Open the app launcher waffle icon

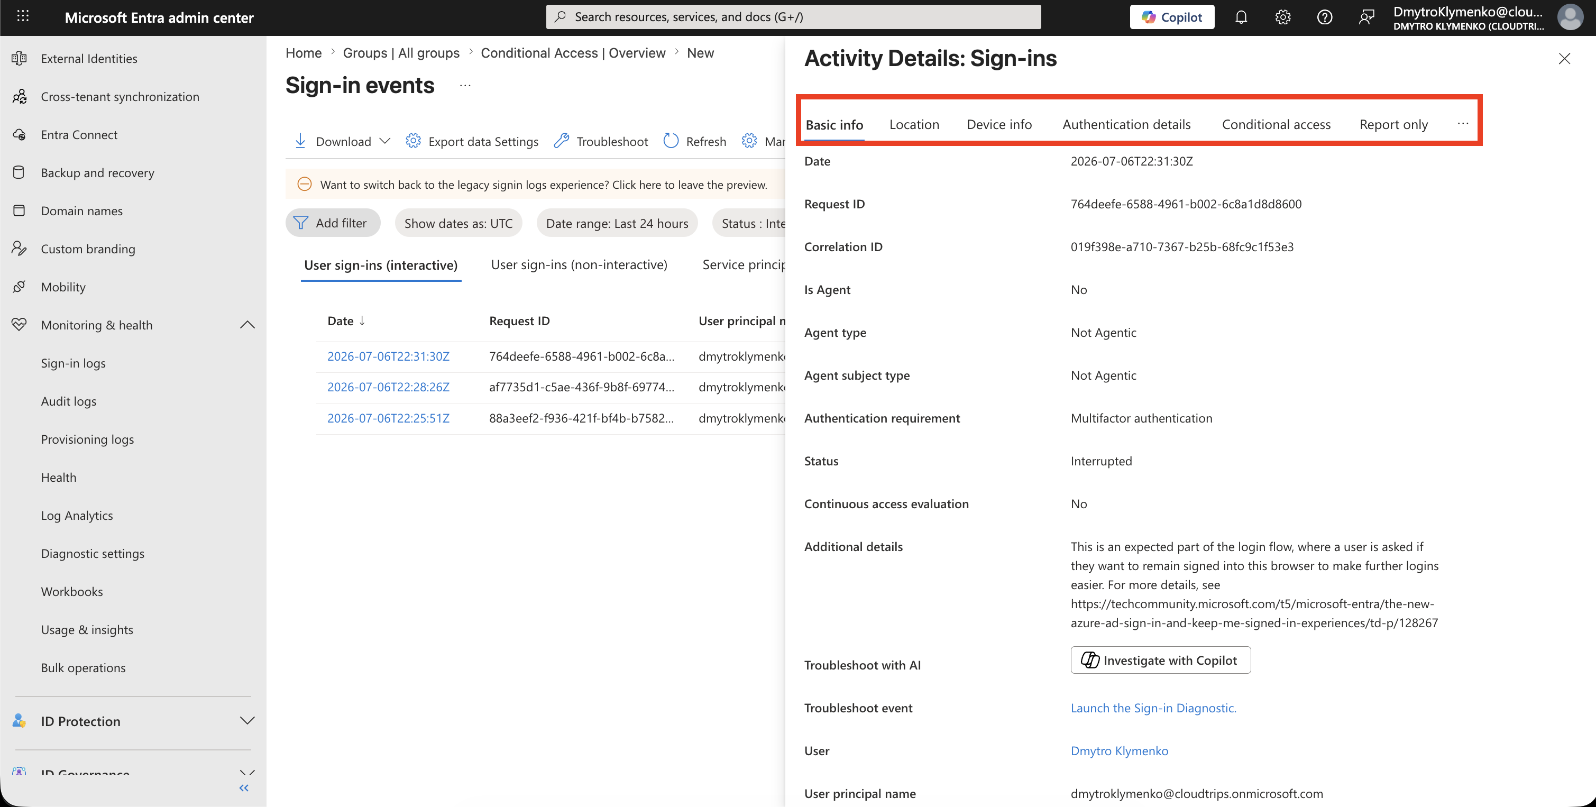coord(23,17)
